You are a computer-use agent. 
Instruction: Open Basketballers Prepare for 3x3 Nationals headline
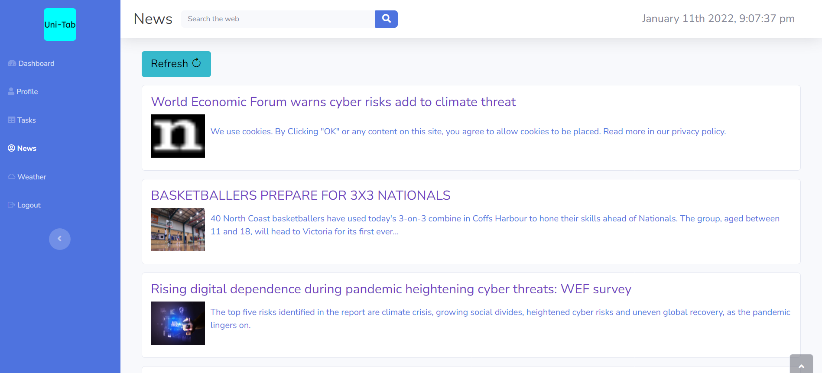tap(300, 195)
